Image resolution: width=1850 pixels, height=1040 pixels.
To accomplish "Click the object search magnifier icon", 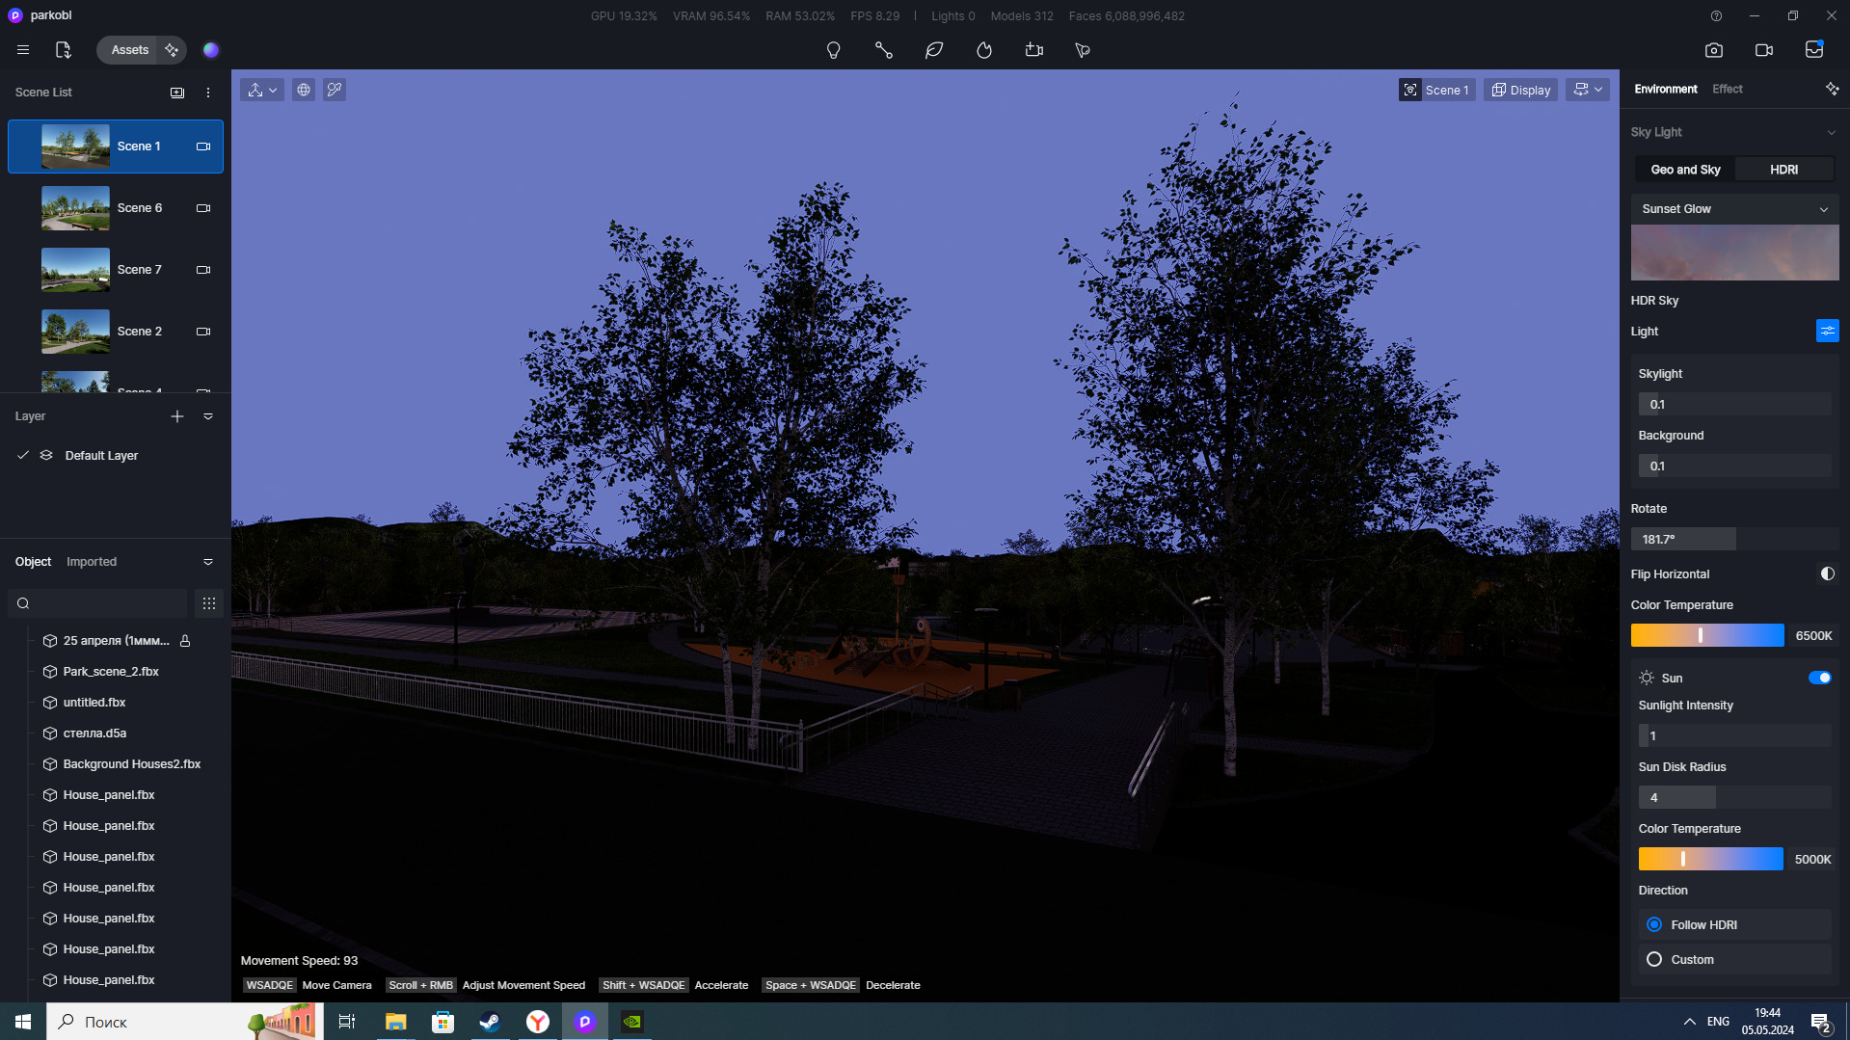I will (x=23, y=603).
